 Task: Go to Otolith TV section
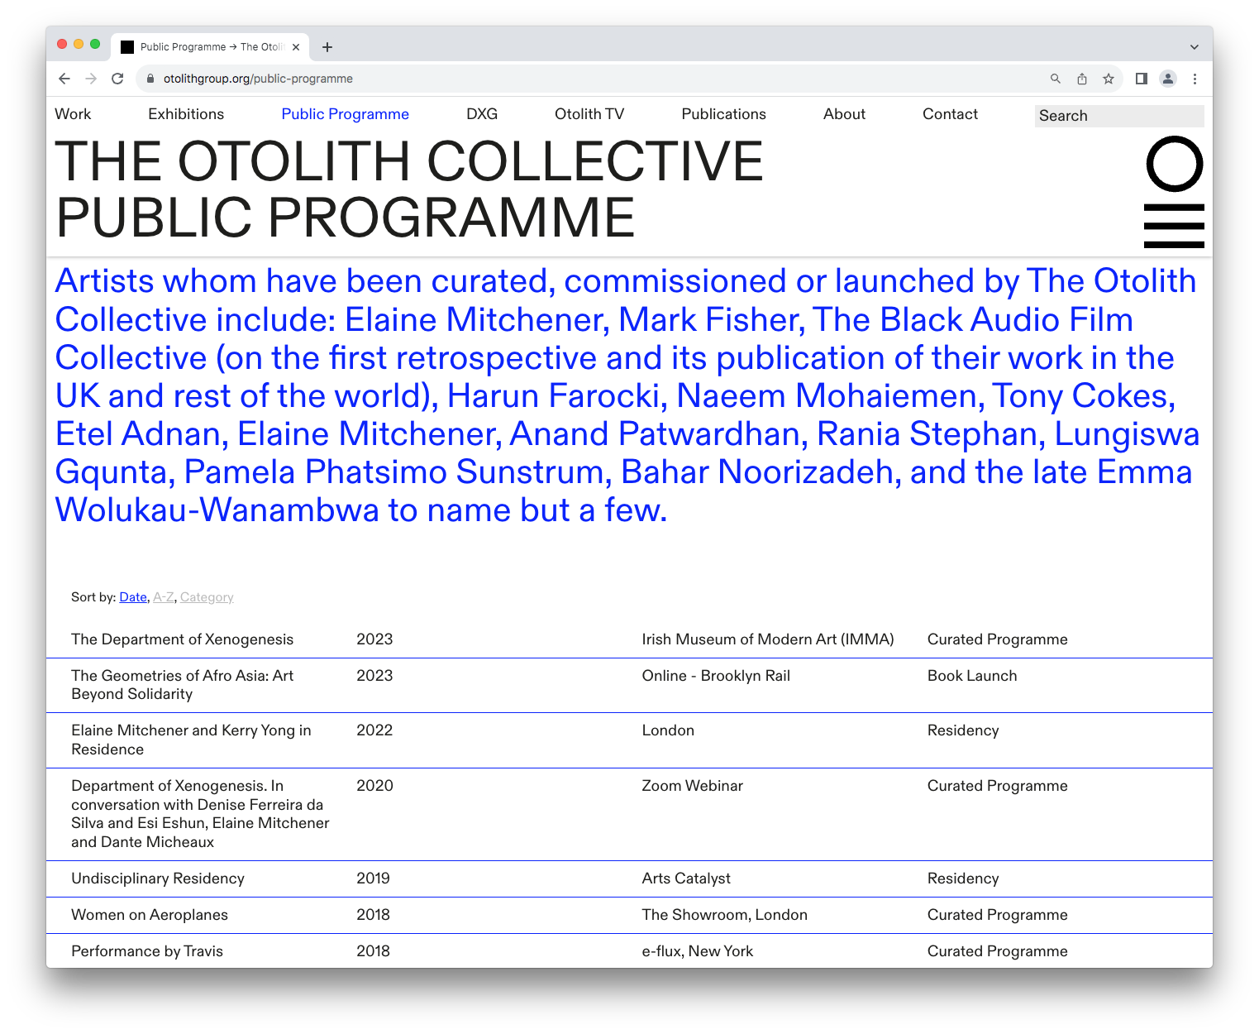click(589, 114)
